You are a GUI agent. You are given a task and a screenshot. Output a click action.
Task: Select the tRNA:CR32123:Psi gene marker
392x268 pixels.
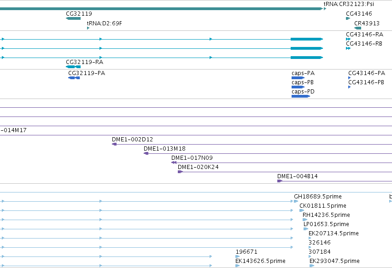tap(325, 9)
